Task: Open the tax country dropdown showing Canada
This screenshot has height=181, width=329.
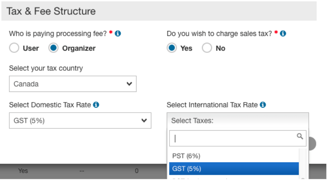Action: tap(73, 84)
